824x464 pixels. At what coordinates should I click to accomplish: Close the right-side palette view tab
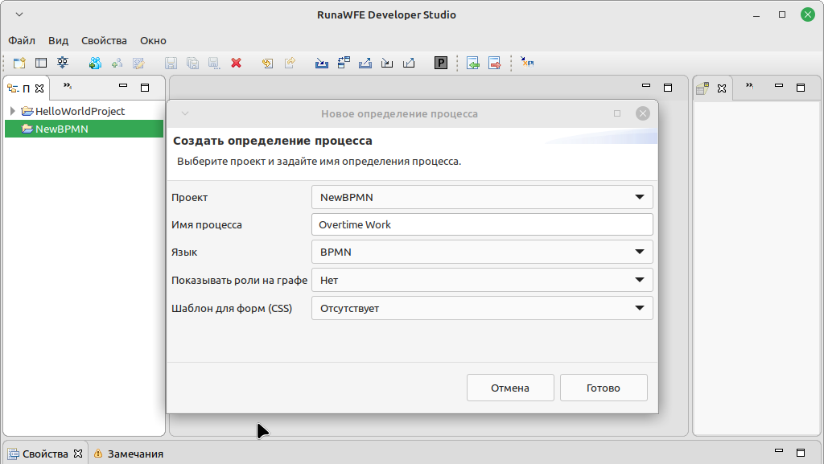click(722, 88)
